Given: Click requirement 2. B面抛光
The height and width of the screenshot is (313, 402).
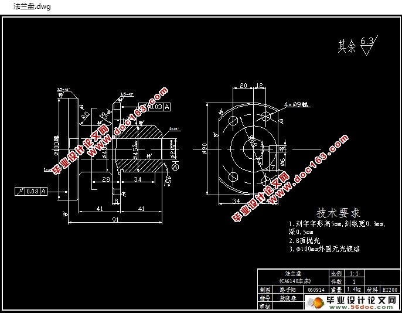Looking at the screenshot, I should (305, 240).
